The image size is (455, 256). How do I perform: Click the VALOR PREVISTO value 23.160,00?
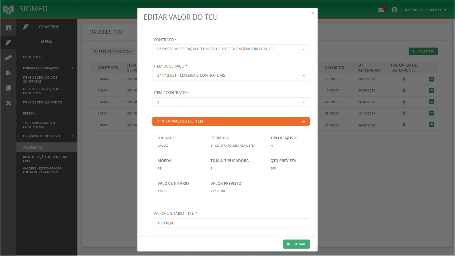click(x=218, y=191)
